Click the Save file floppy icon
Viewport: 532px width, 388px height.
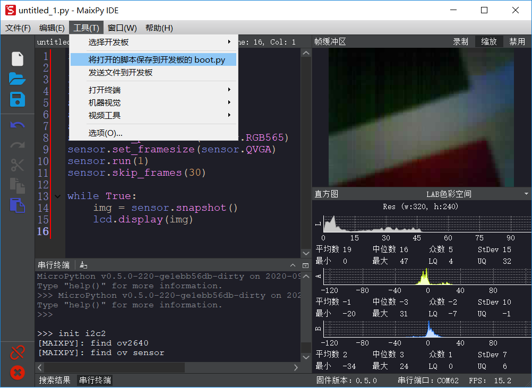[x=18, y=99]
